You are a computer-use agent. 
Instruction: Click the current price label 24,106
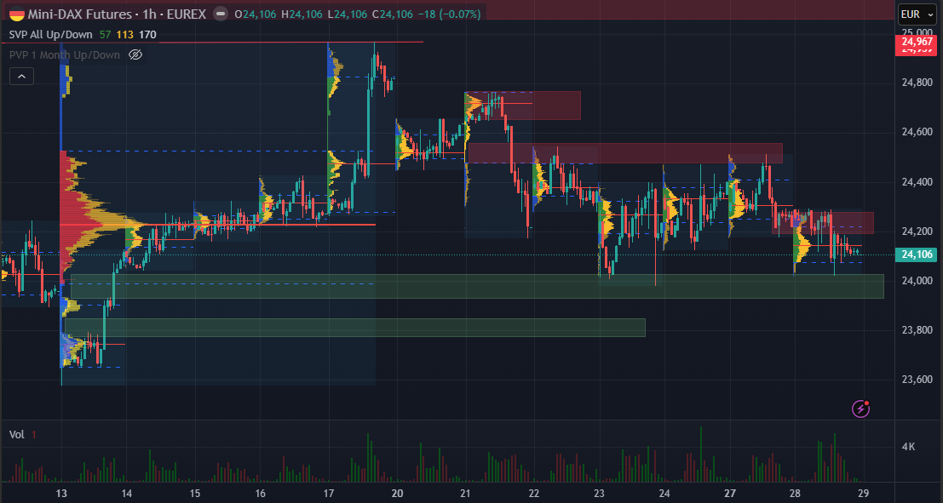tap(917, 254)
